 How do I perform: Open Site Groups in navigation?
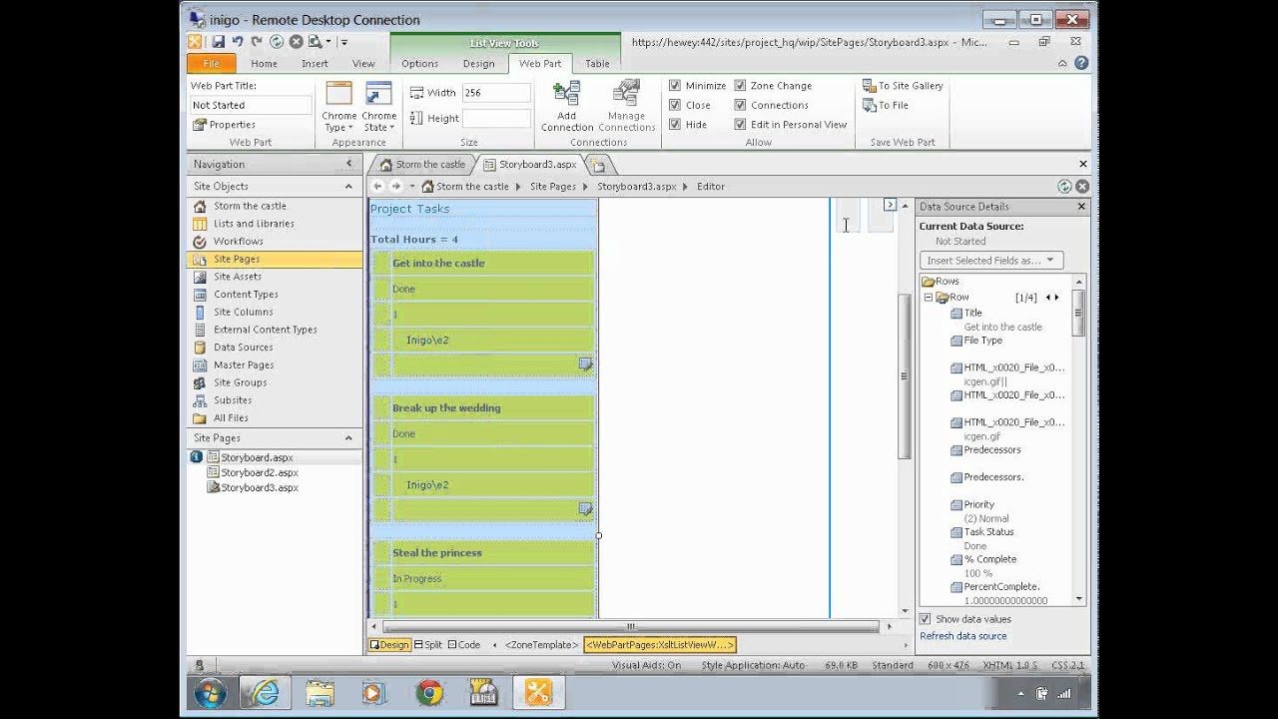pyautogui.click(x=240, y=382)
